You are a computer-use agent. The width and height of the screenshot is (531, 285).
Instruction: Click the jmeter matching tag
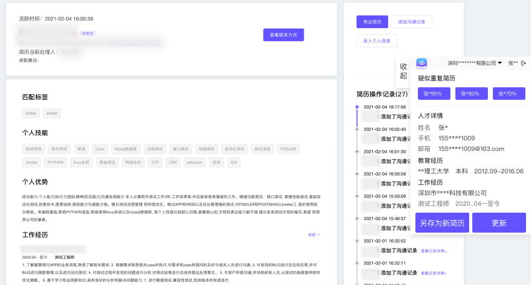52,114
